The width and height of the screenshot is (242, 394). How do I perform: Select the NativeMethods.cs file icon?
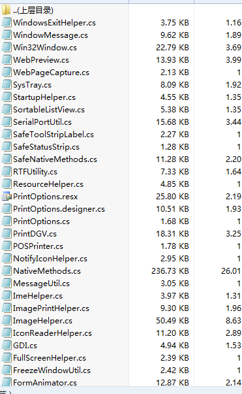(x=7, y=271)
